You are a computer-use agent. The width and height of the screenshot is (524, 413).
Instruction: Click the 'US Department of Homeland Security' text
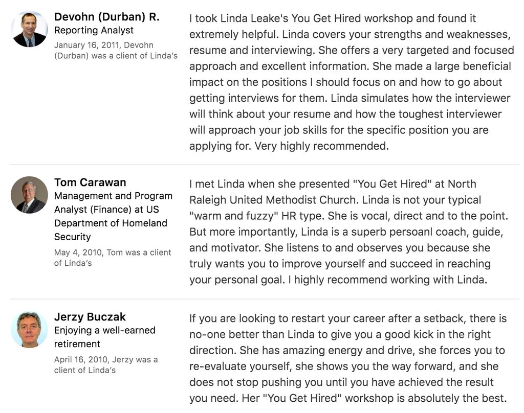(111, 223)
